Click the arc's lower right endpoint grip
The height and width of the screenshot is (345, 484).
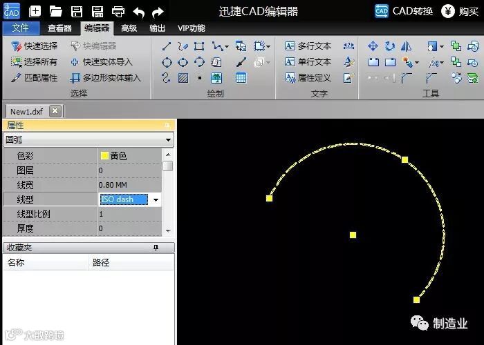tap(417, 299)
